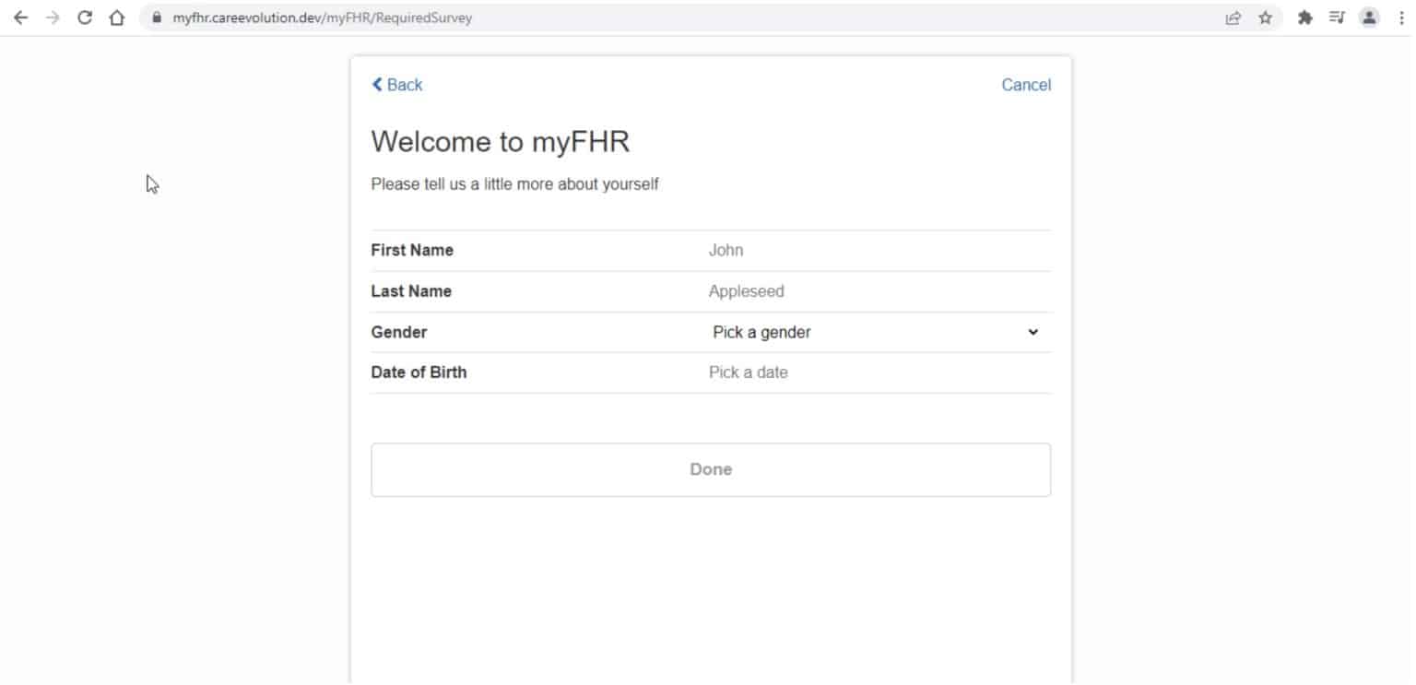Click the browser back arrow
Screen dimensions: 1416x685
20,18
